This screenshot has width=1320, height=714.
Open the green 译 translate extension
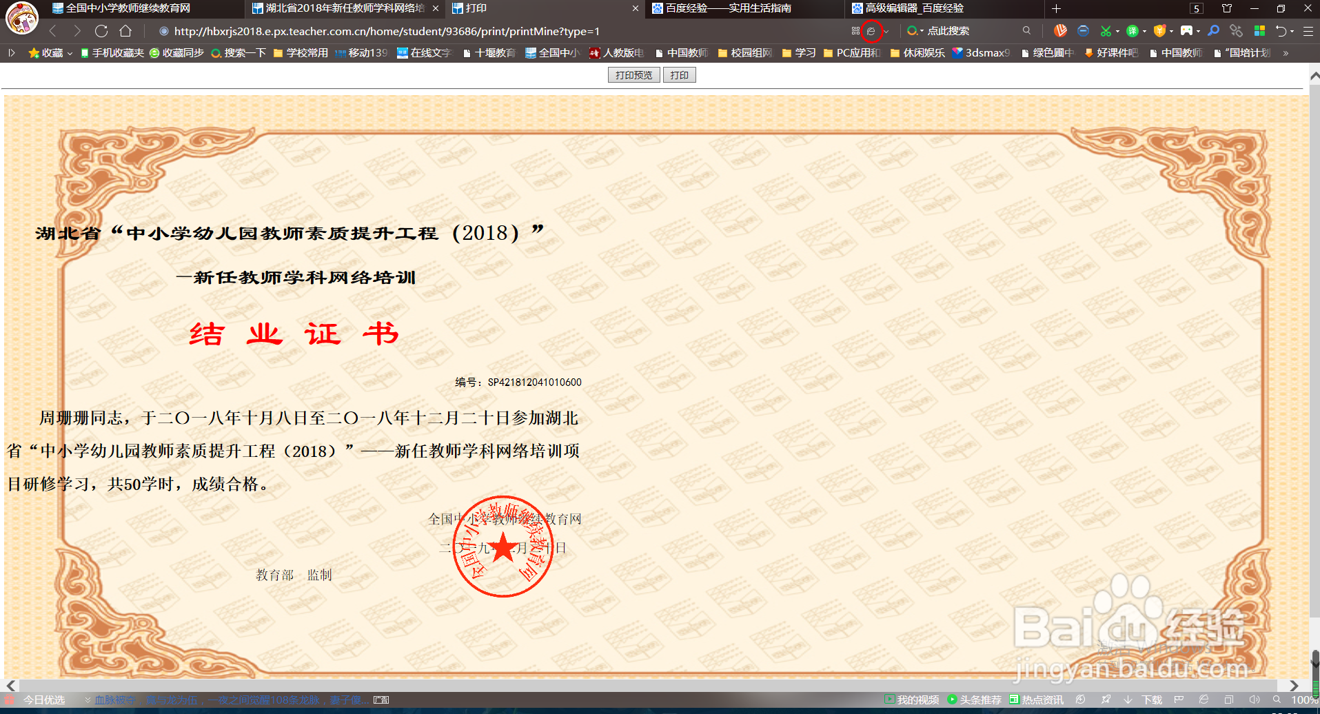[x=1132, y=31]
